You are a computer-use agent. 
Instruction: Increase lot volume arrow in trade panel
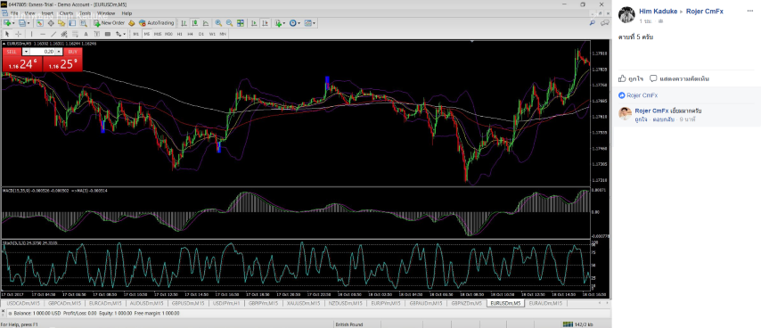coord(59,52)
